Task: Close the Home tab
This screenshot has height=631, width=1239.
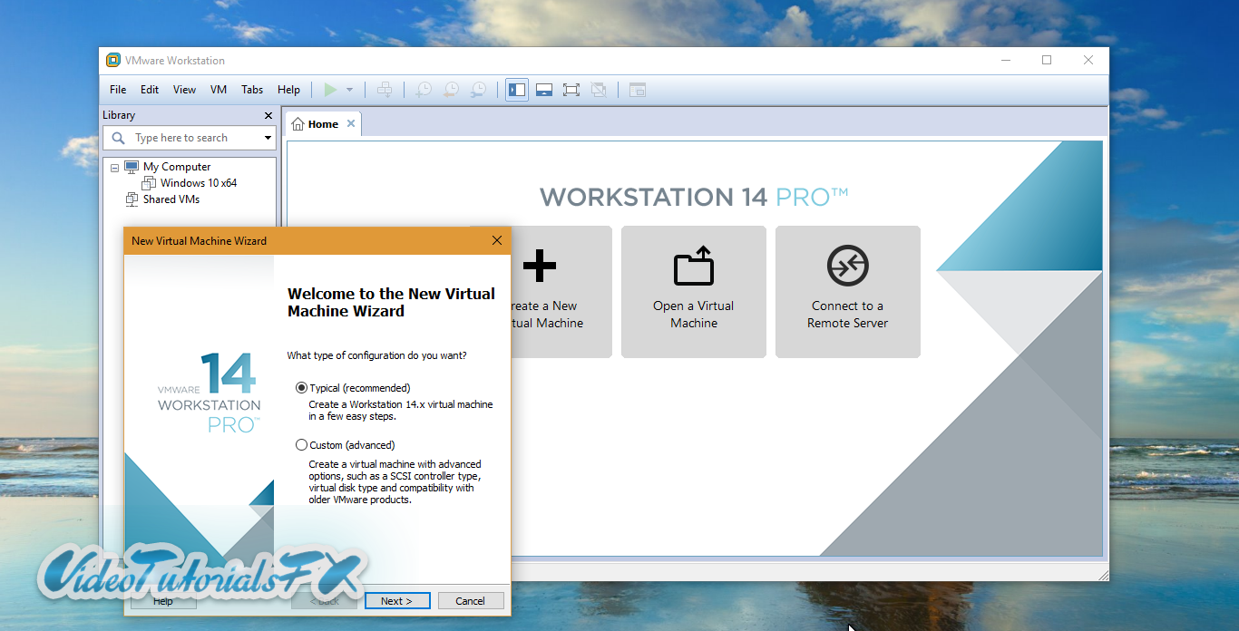Action: 351,124
